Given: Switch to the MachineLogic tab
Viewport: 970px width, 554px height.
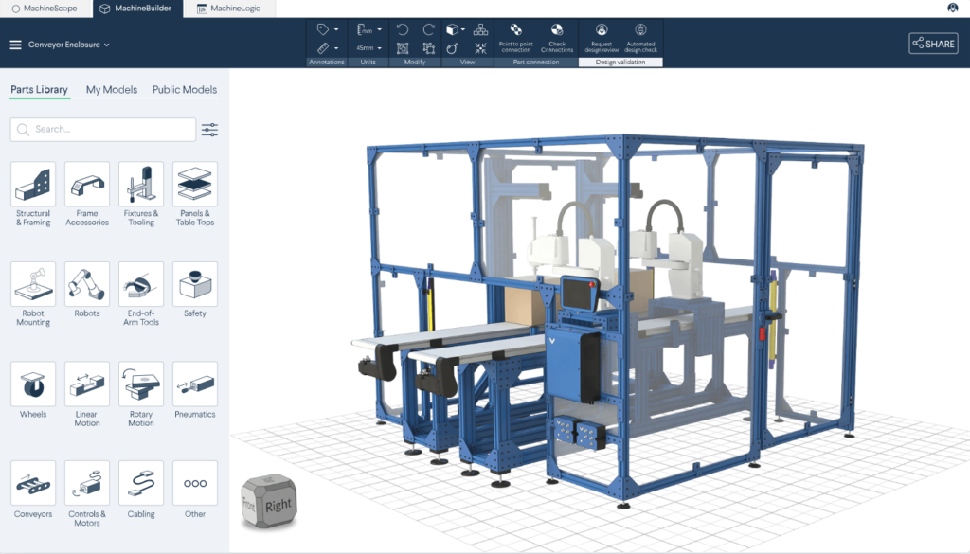Looking at the screenshot, I should coord(227,9).
